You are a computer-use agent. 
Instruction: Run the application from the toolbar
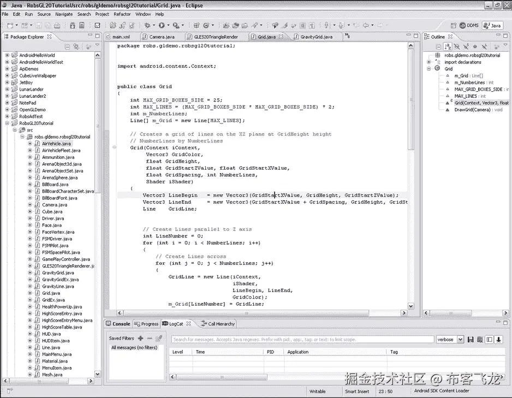pos(160,24)
